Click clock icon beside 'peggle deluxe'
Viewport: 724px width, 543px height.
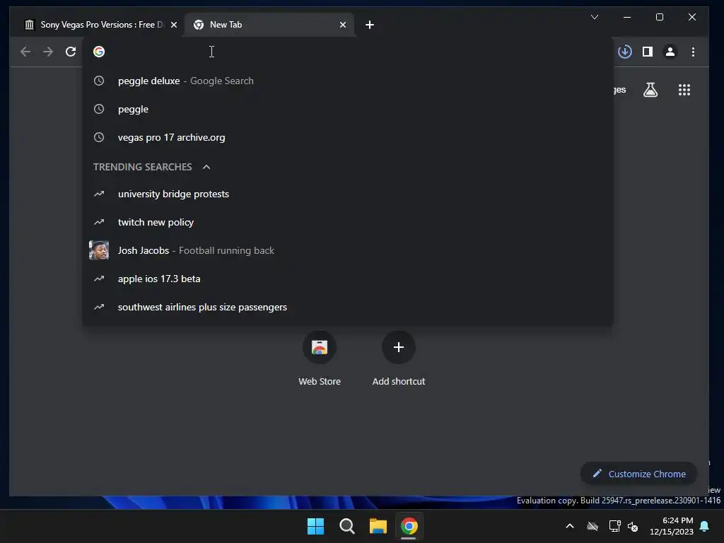click(99, 81)
